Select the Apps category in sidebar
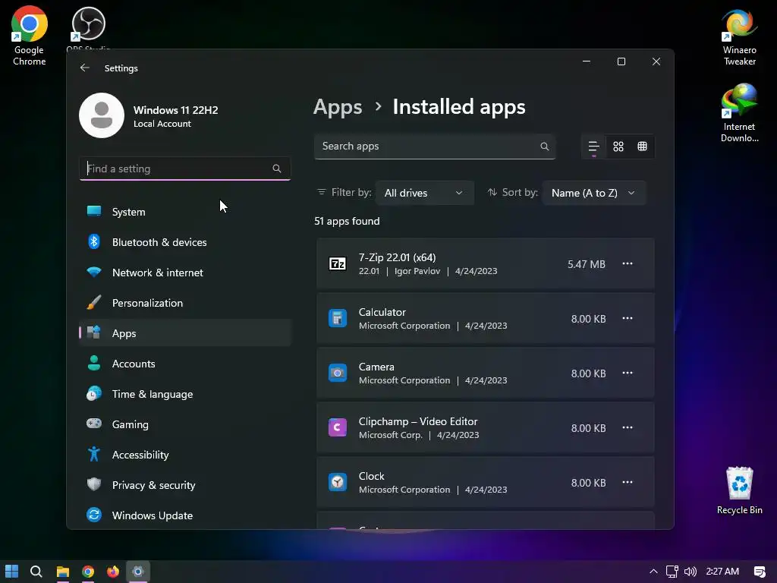The width and height of the screenshot is (777, 583). click(x=185, y=333)
